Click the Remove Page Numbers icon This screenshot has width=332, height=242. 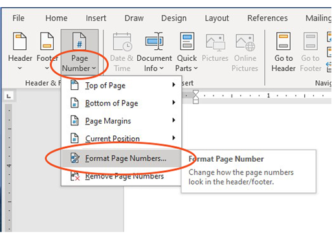tap(75, 176)
